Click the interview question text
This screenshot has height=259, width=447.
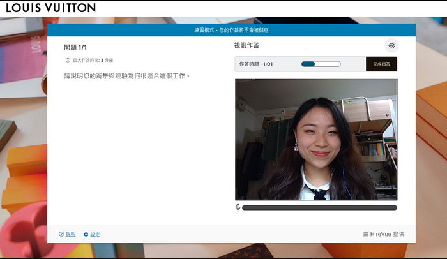127,76
